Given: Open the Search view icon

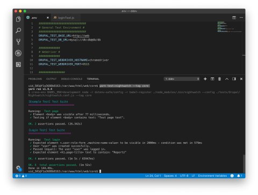Looking at the screenshot, I should [18, 30].
